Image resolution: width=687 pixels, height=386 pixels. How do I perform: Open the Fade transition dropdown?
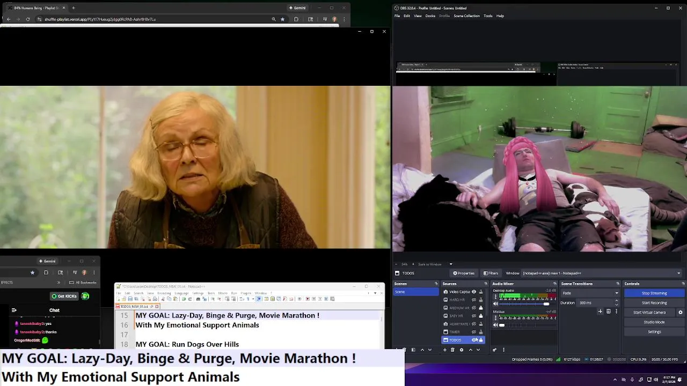tap(589, 293)
